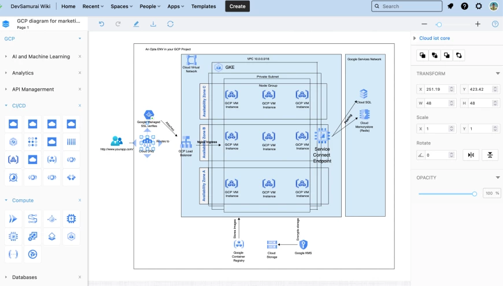Select the Cloud Storage icon on canvas
This screenshot has height=286, width=503.
click(272, 244)
